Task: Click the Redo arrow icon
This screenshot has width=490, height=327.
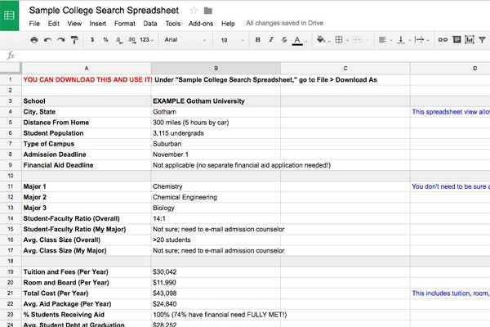Action: (x=61, y=39)
